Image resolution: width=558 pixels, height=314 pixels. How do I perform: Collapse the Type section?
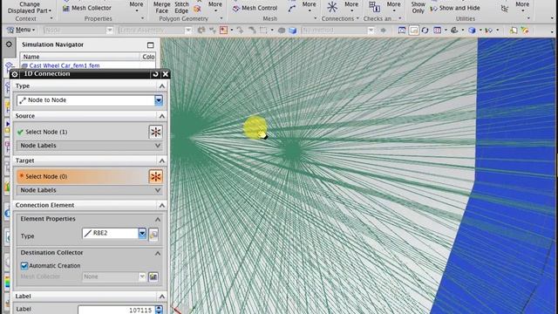click(x=161, y=85)
